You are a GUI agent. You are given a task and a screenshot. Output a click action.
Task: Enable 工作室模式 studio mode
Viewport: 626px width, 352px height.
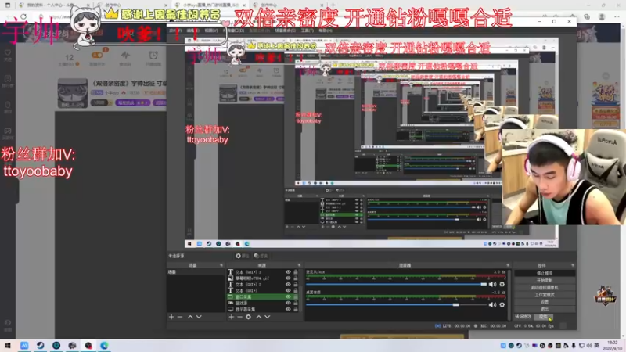click(545, 295)
